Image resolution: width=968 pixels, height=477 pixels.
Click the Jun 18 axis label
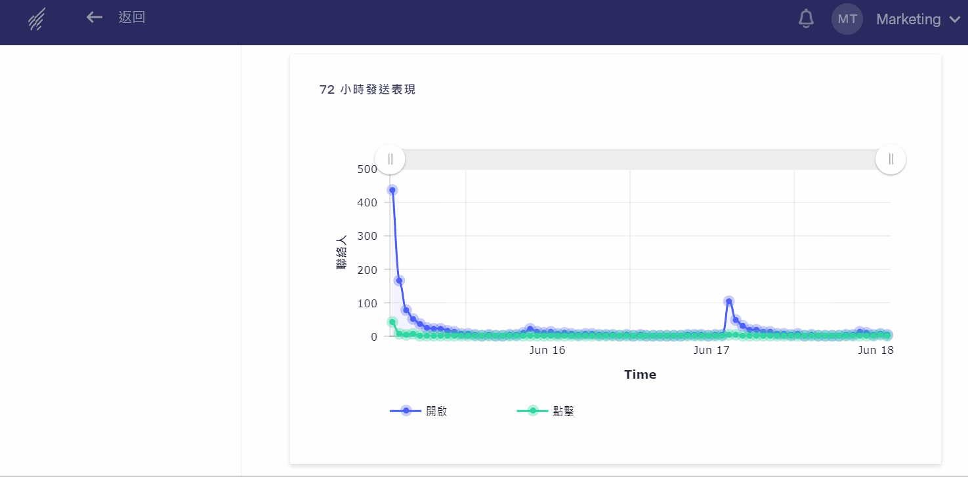point(876,351)
